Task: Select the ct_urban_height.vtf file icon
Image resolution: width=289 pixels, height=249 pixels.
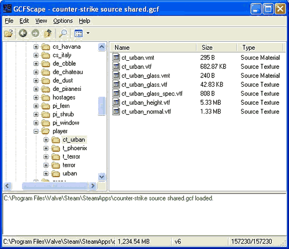Action: coord(116,102)
